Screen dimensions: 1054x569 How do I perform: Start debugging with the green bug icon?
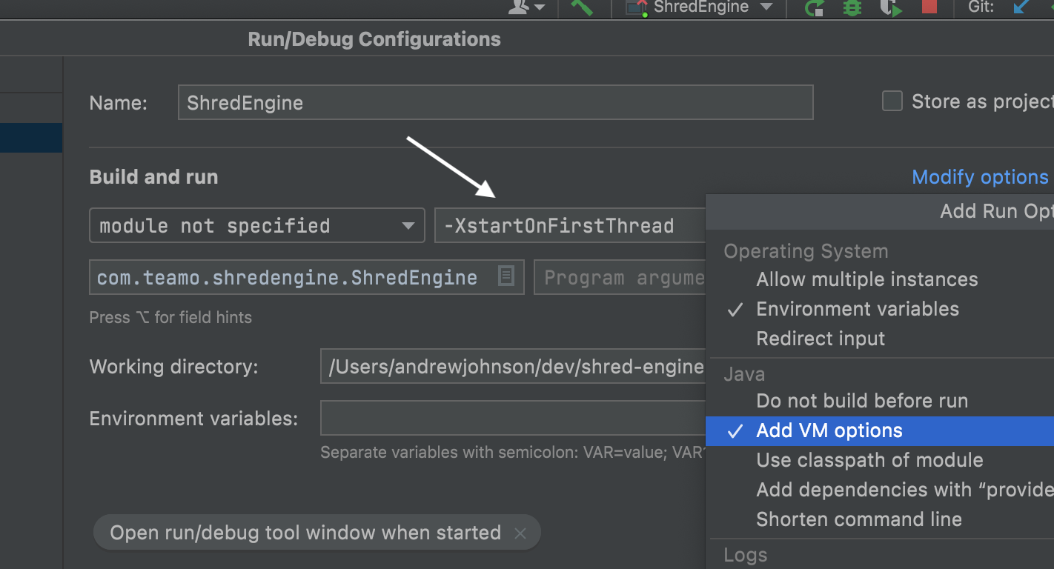[852, 7]
